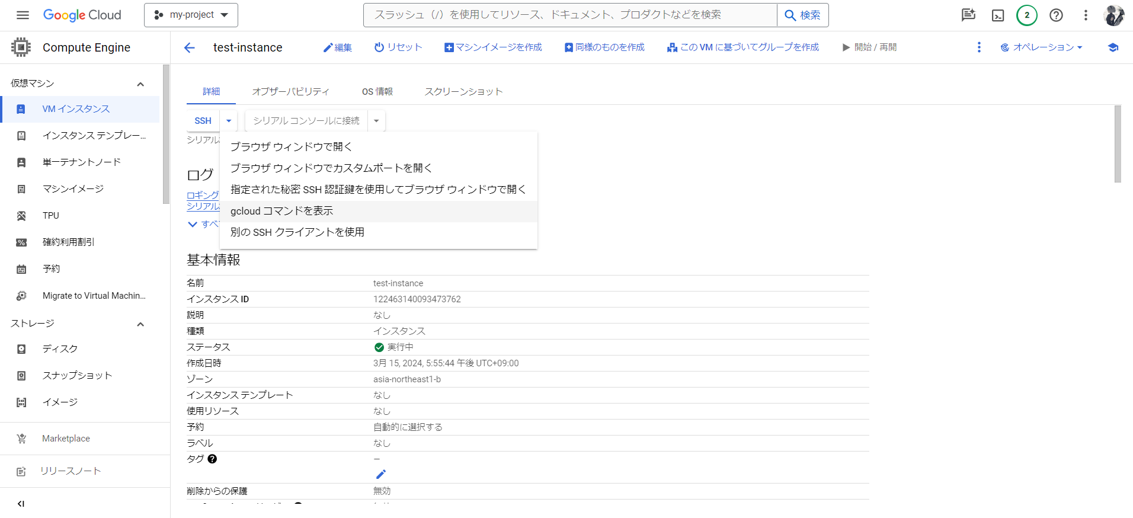Select ブラウザ ウィンドウで開く menu item
This screenshot has width=1133, height=518.
coord(378,146)
